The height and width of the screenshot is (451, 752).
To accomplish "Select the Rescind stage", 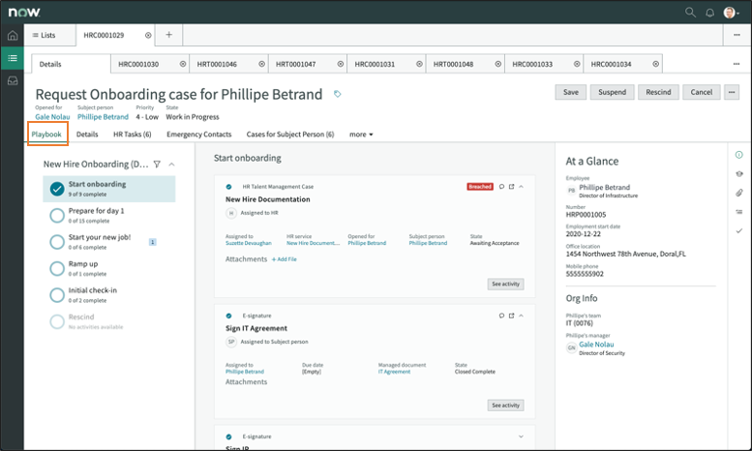I will coord(109,321).
